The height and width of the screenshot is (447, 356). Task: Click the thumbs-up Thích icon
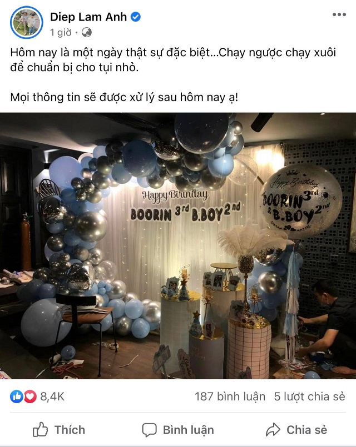click(40, 430)
